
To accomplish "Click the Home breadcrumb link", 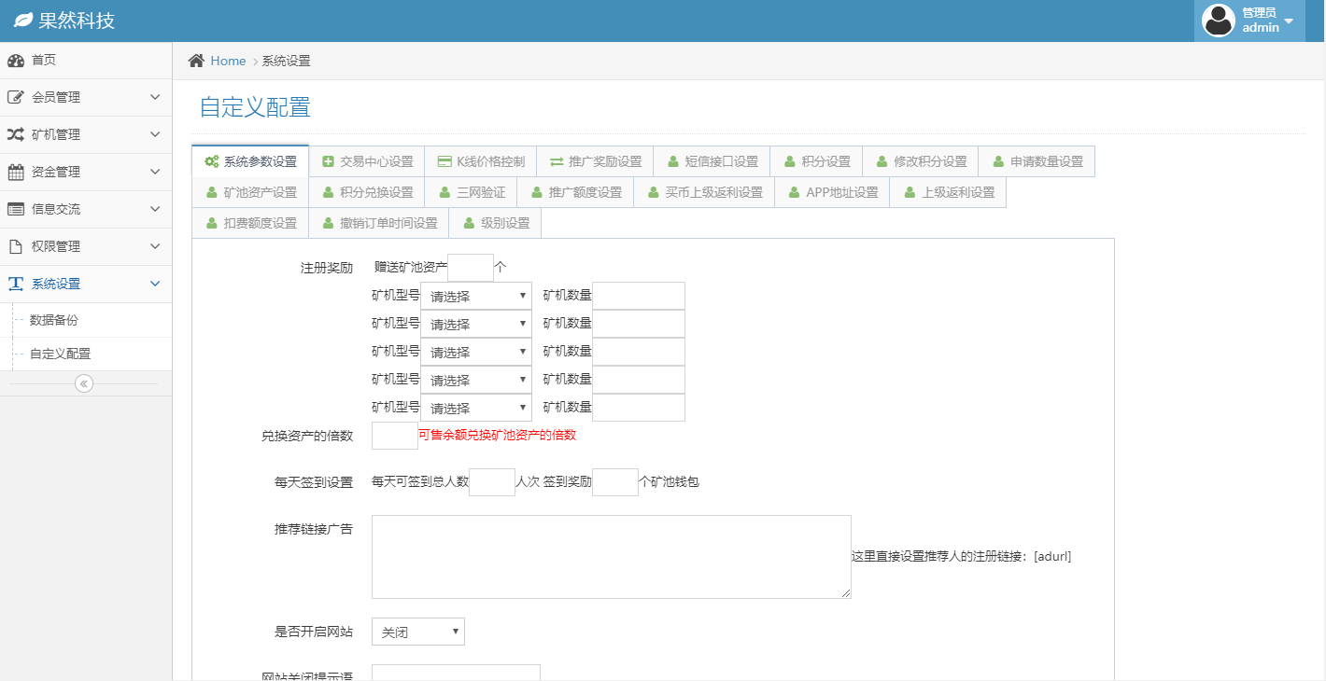I will click(x=228, y=61).
